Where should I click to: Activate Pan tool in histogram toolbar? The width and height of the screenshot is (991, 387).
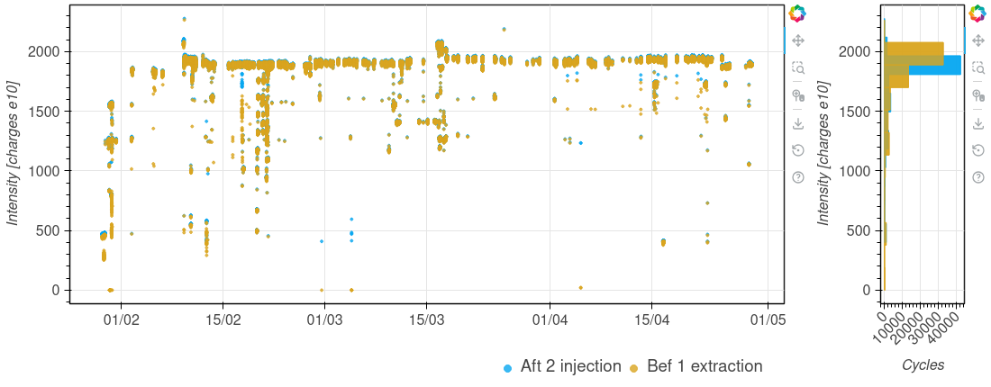click(977, 40)
